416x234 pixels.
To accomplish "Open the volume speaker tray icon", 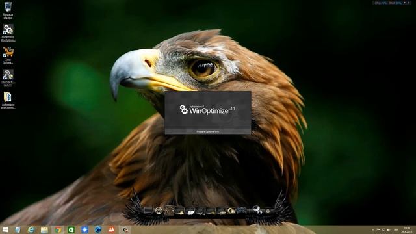I will [389, 229].
